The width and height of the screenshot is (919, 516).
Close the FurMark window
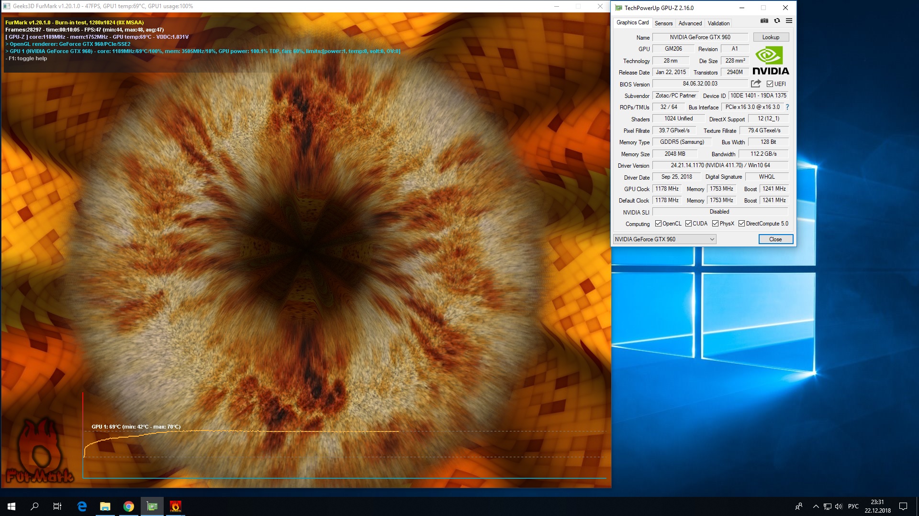point(600,6)
